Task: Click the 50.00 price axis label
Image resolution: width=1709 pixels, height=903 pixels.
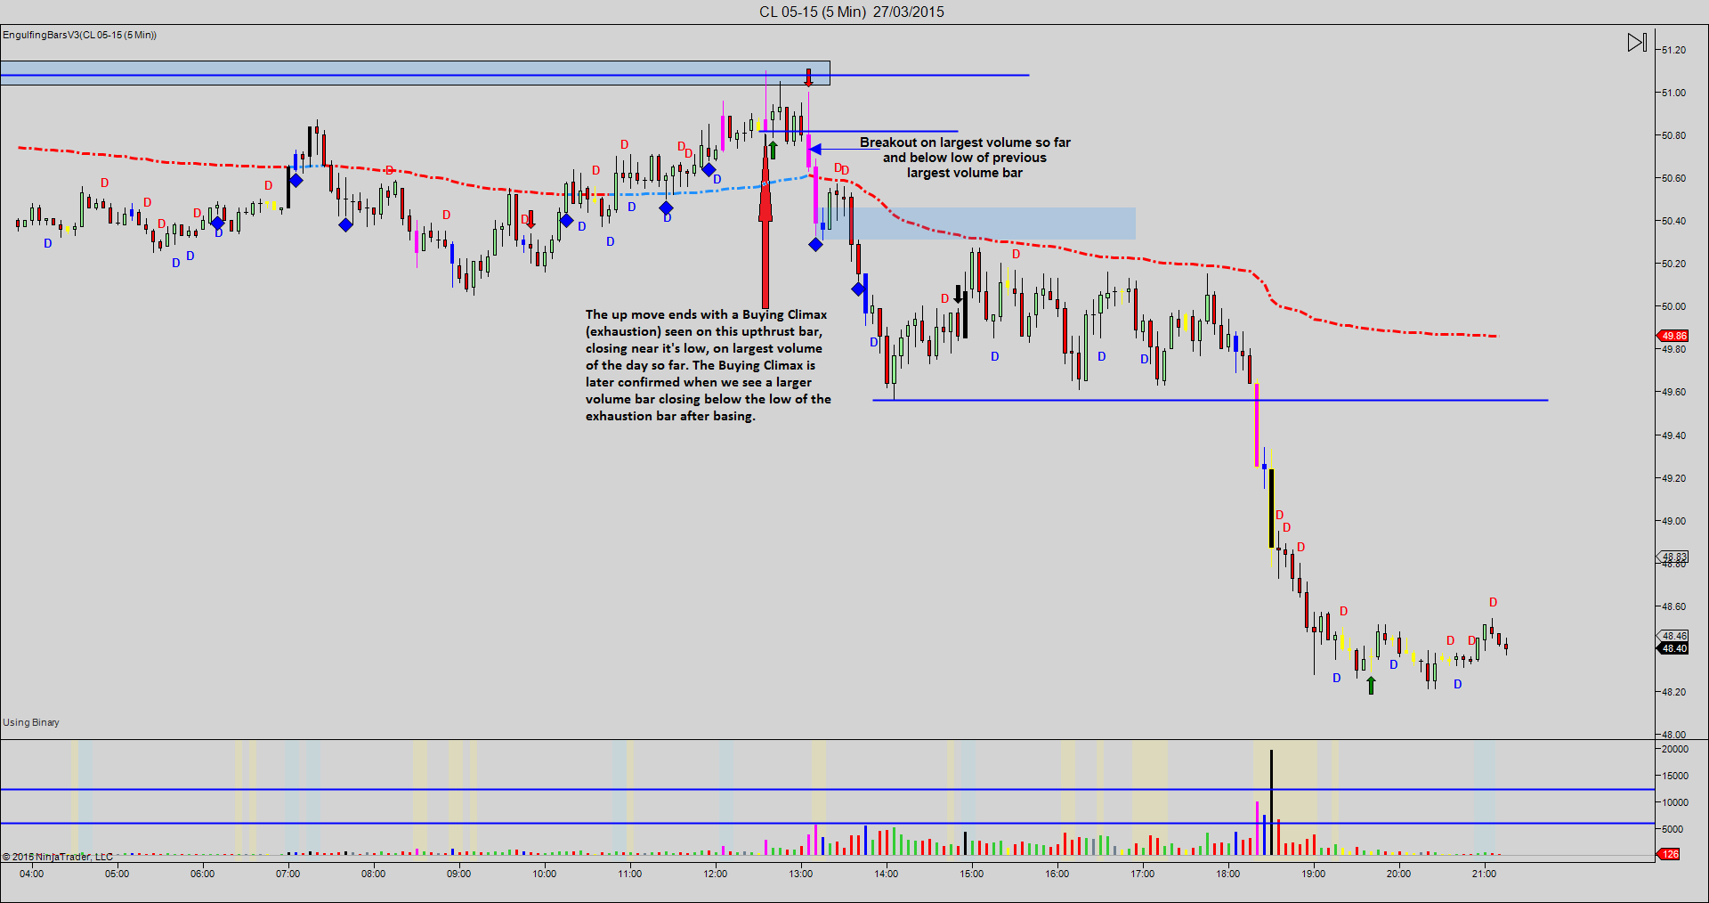Action: pyautogui.click(x=1673, y=306)
